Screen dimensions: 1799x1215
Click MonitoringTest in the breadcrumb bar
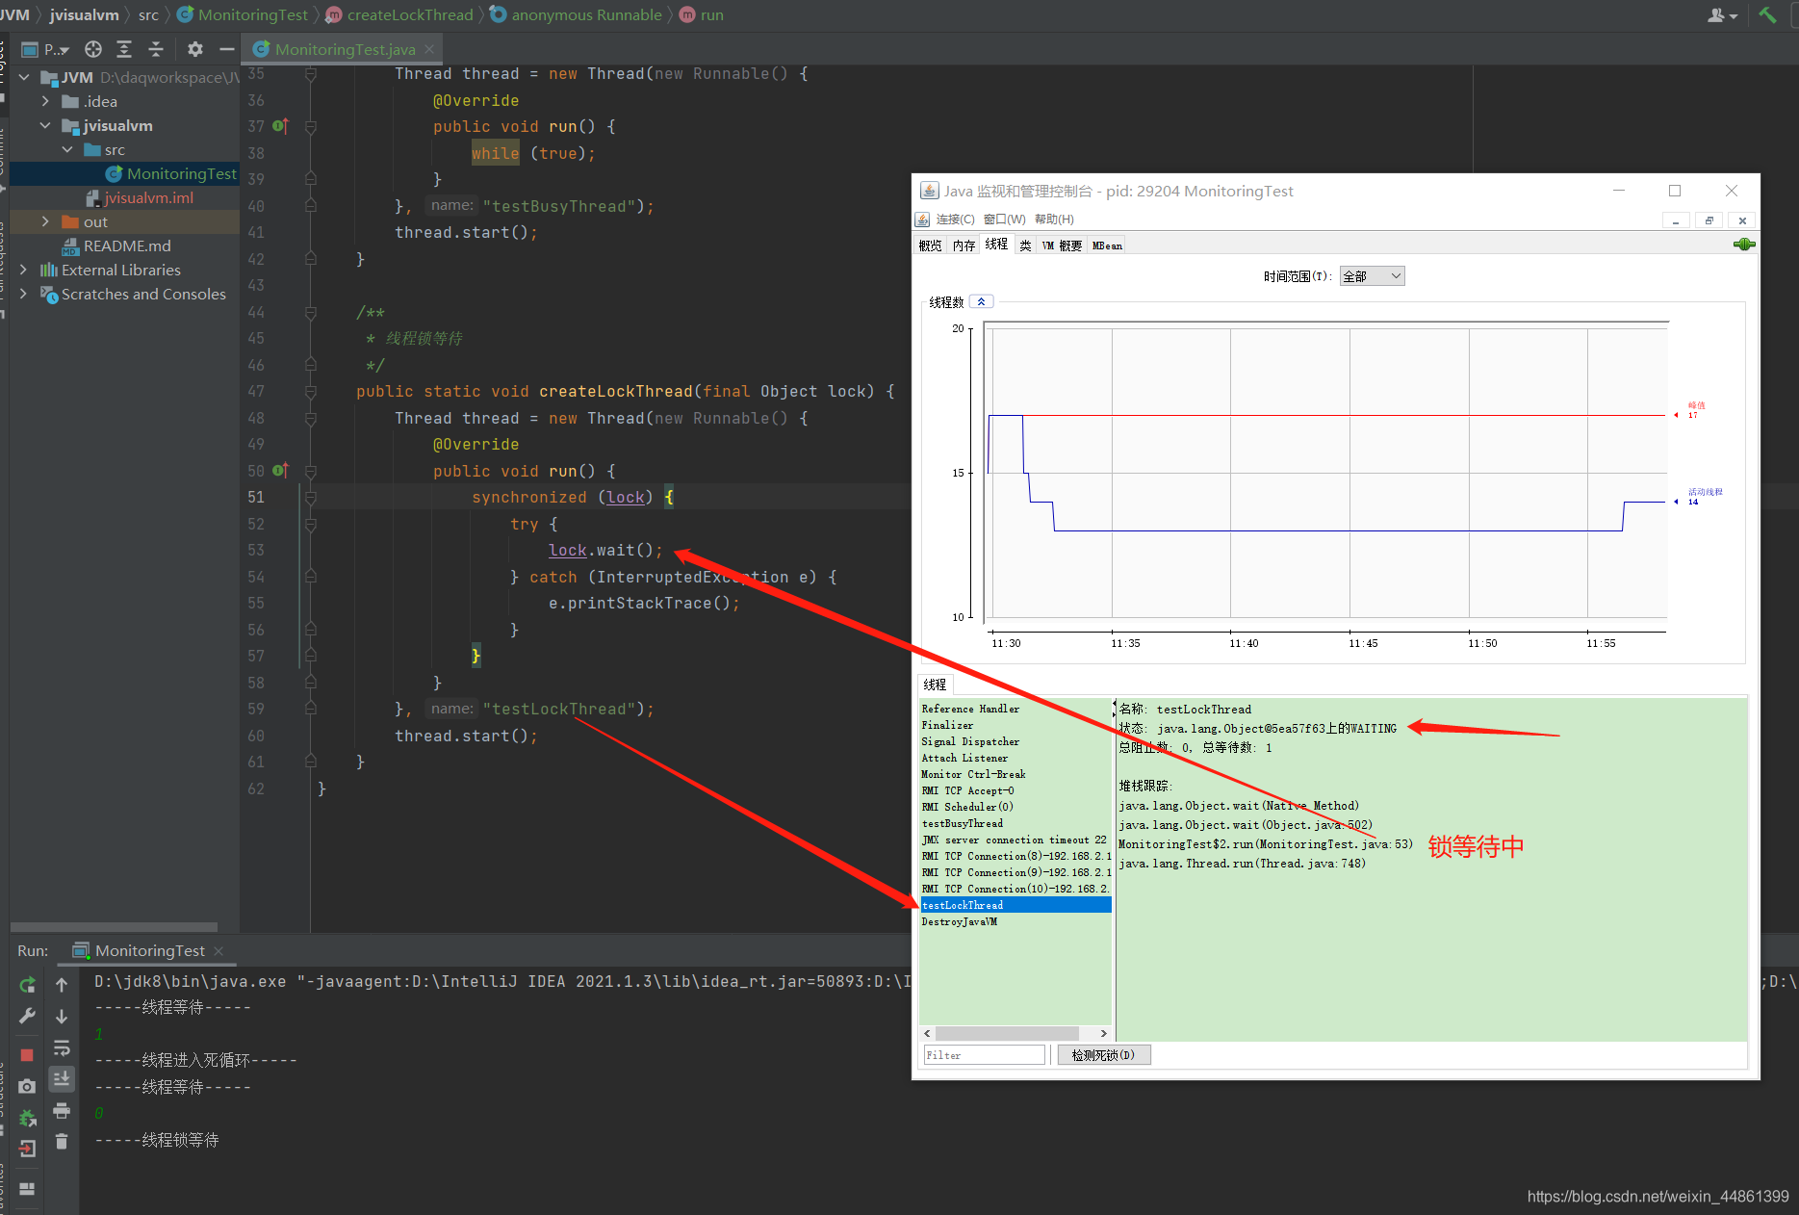tap(252, 14)
